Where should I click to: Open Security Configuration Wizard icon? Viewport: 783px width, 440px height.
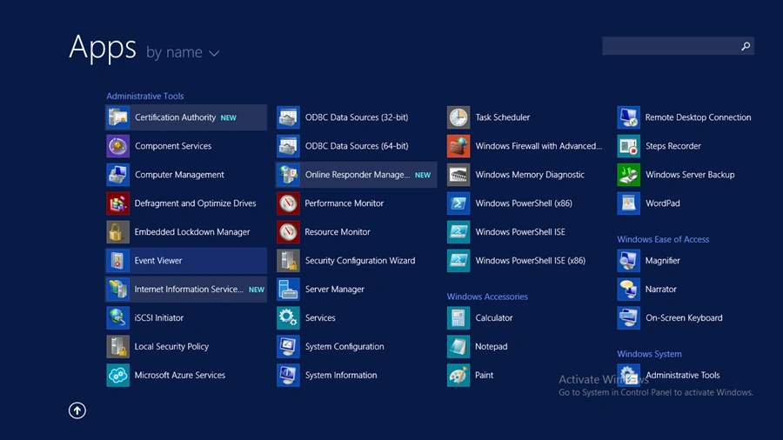click(x=288, y=260)
